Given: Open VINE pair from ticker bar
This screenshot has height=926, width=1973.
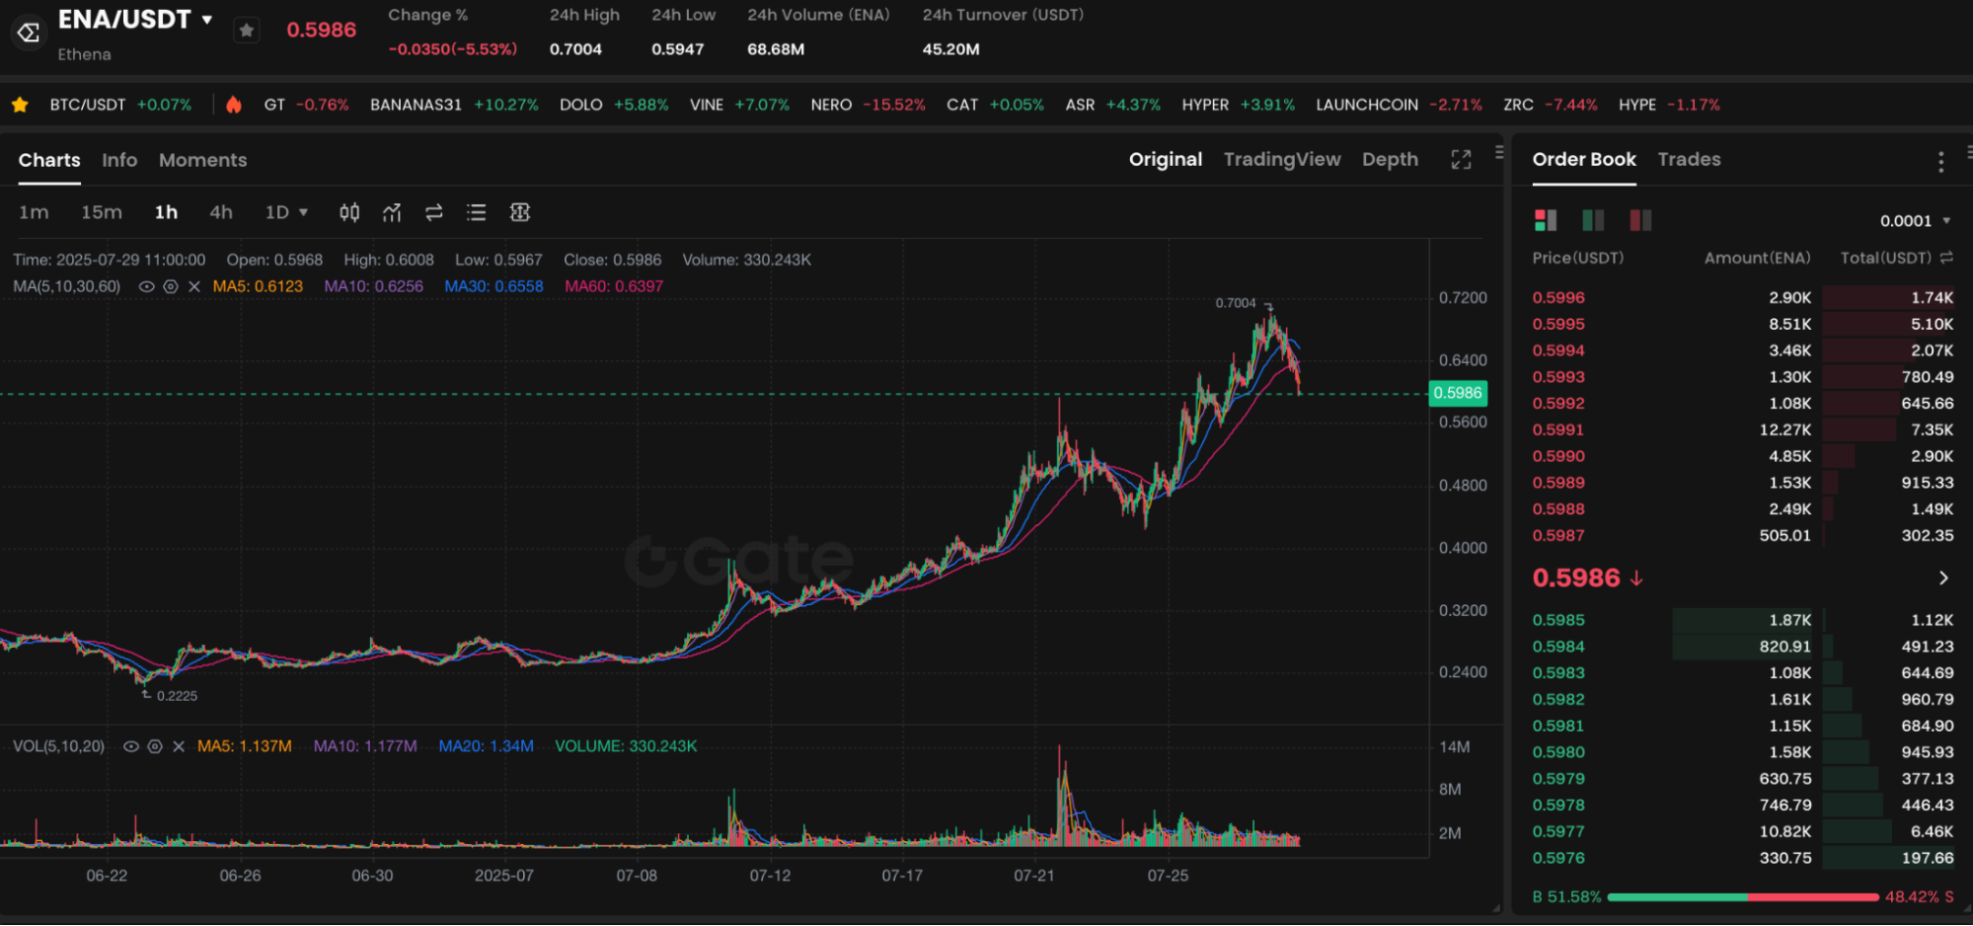Looking at the screenshot, I should coord(739,105).
